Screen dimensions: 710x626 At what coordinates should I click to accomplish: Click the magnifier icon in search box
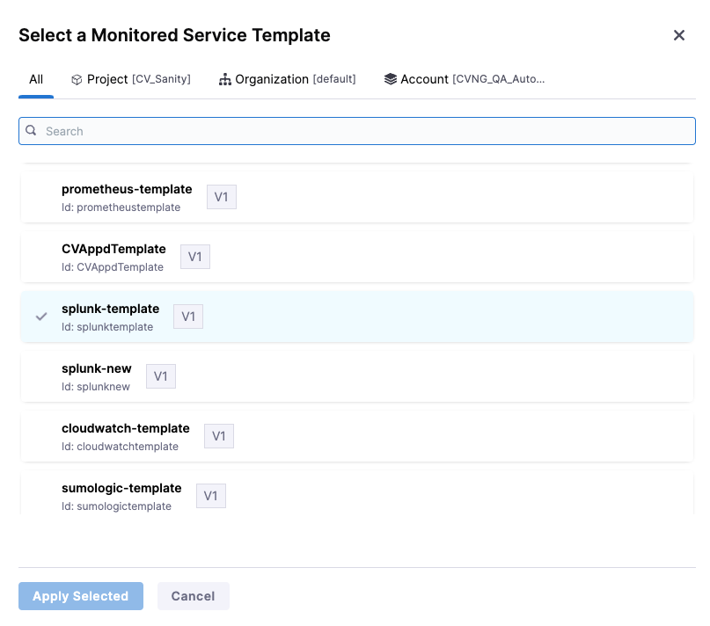32,131
